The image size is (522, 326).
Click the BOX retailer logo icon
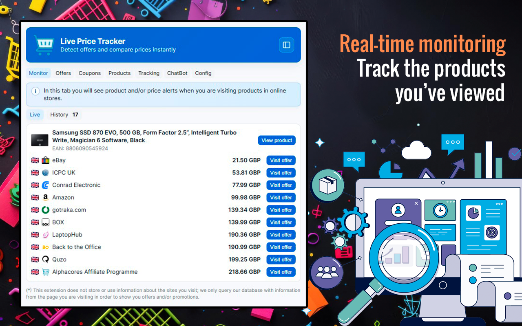(45, 222)
